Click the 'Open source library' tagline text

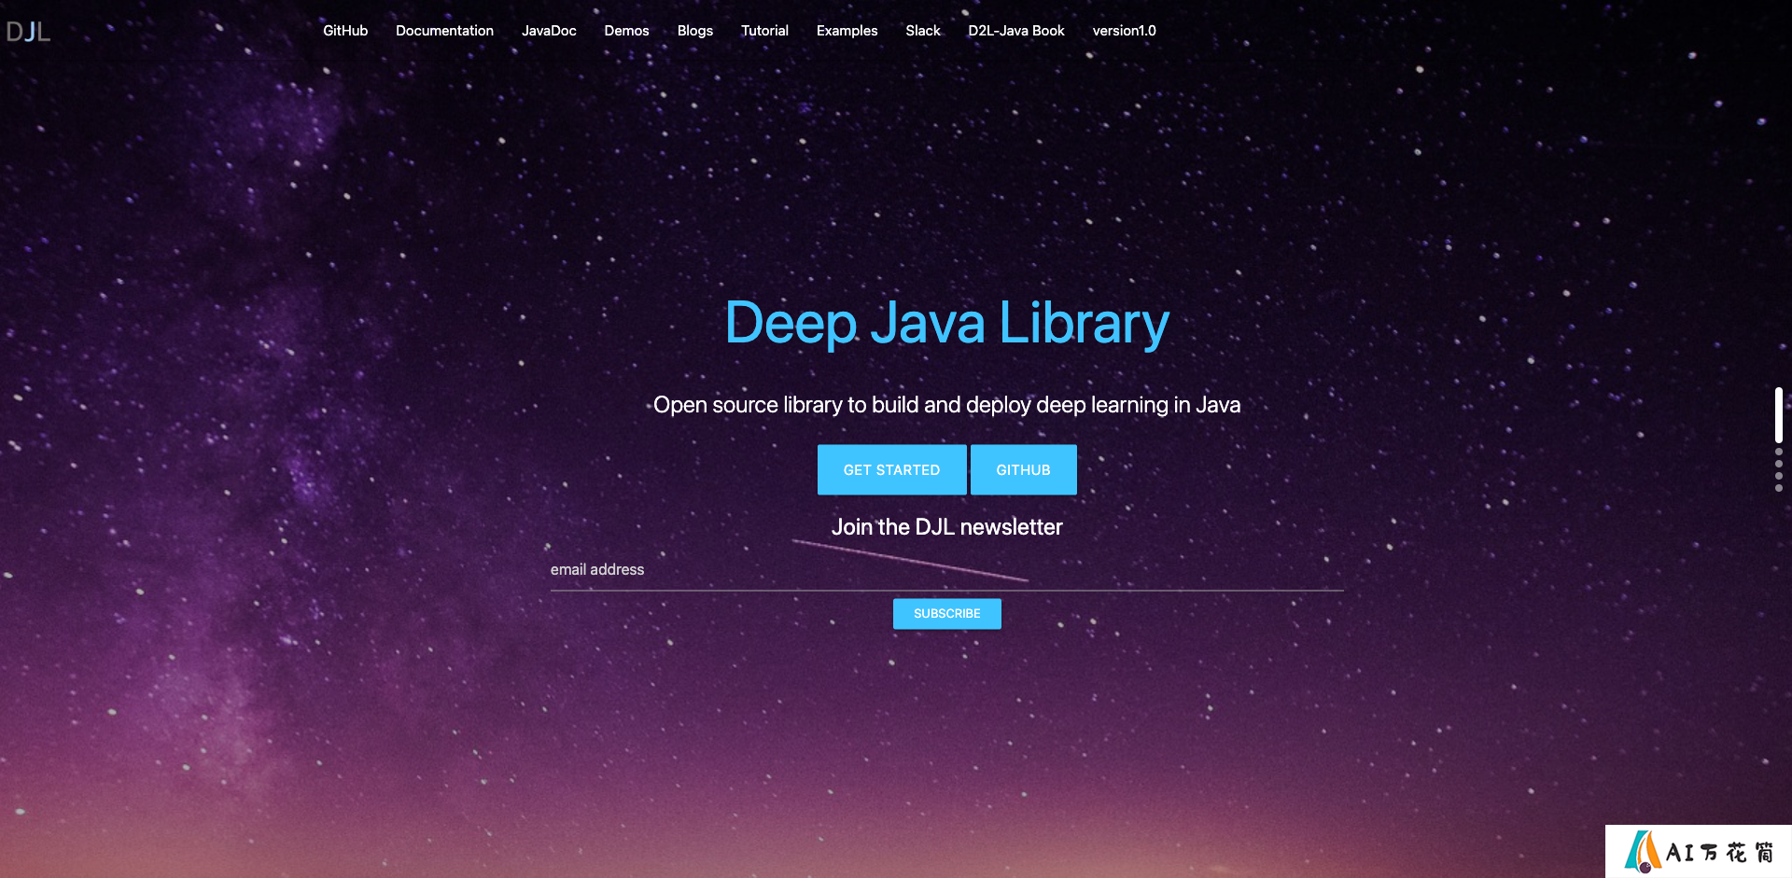click(x=946, y=405)
